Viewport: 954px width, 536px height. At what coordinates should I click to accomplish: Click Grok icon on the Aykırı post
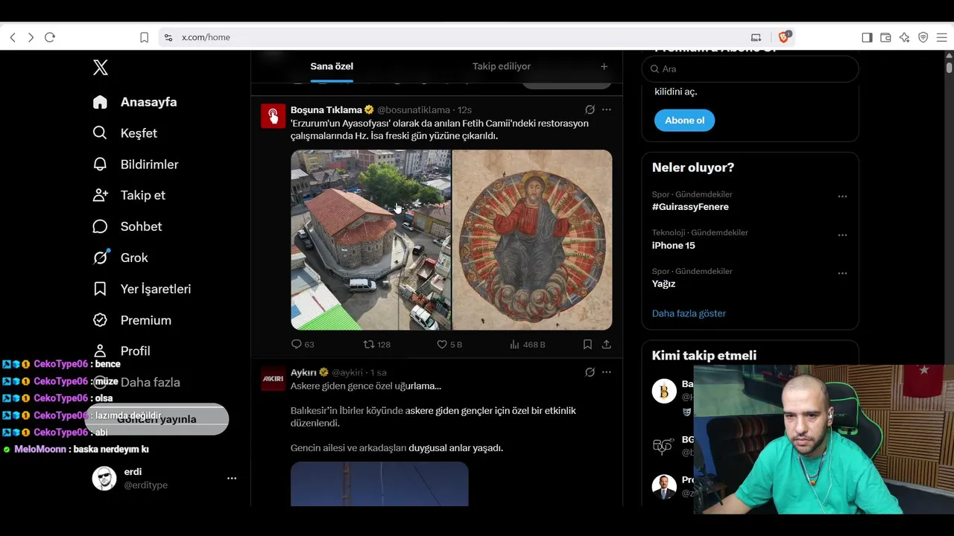click(590, 372)
